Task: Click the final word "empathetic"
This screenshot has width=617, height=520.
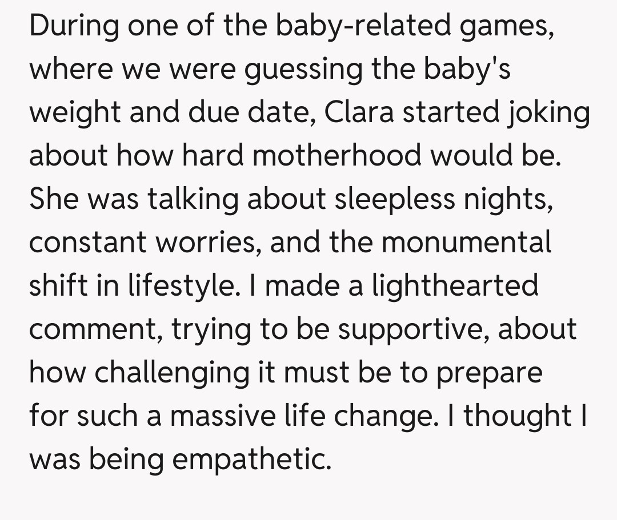Action: click(x=252, y=460)
